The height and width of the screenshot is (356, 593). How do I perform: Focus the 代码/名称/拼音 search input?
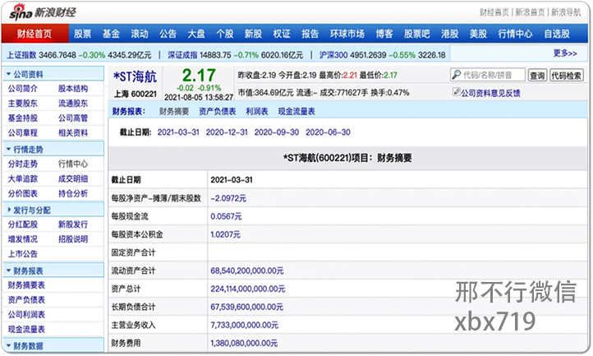click(x=488, y=75)
